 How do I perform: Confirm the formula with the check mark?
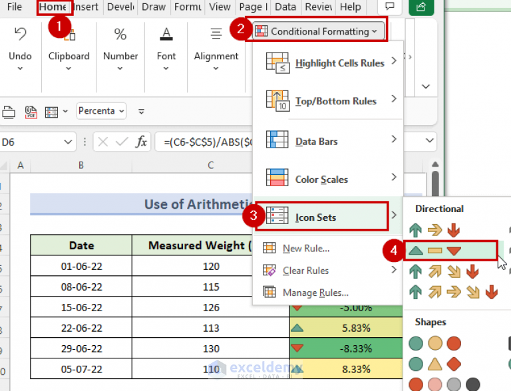tap(122, 142)
